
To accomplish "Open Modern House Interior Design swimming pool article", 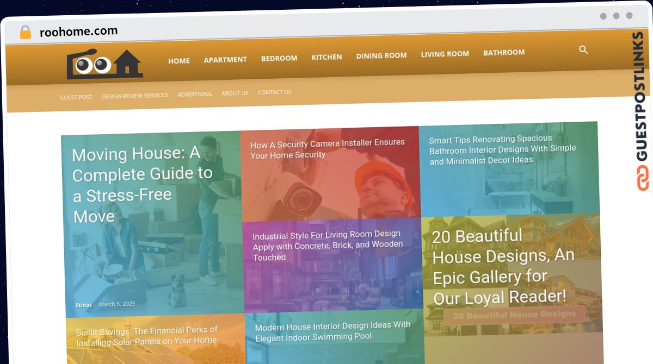I will click(x=333, y=331).
